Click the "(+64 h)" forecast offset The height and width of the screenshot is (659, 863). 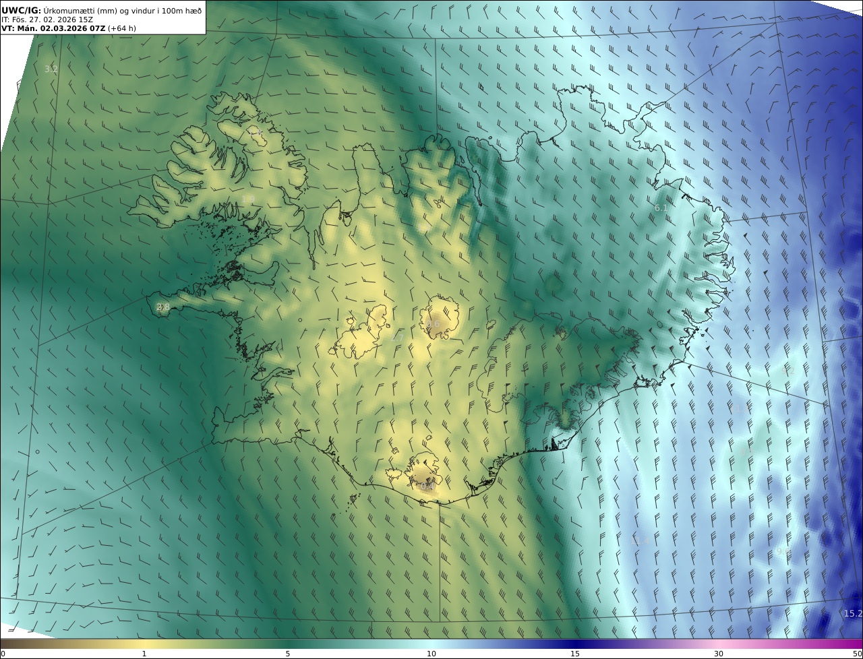(122, 28)
